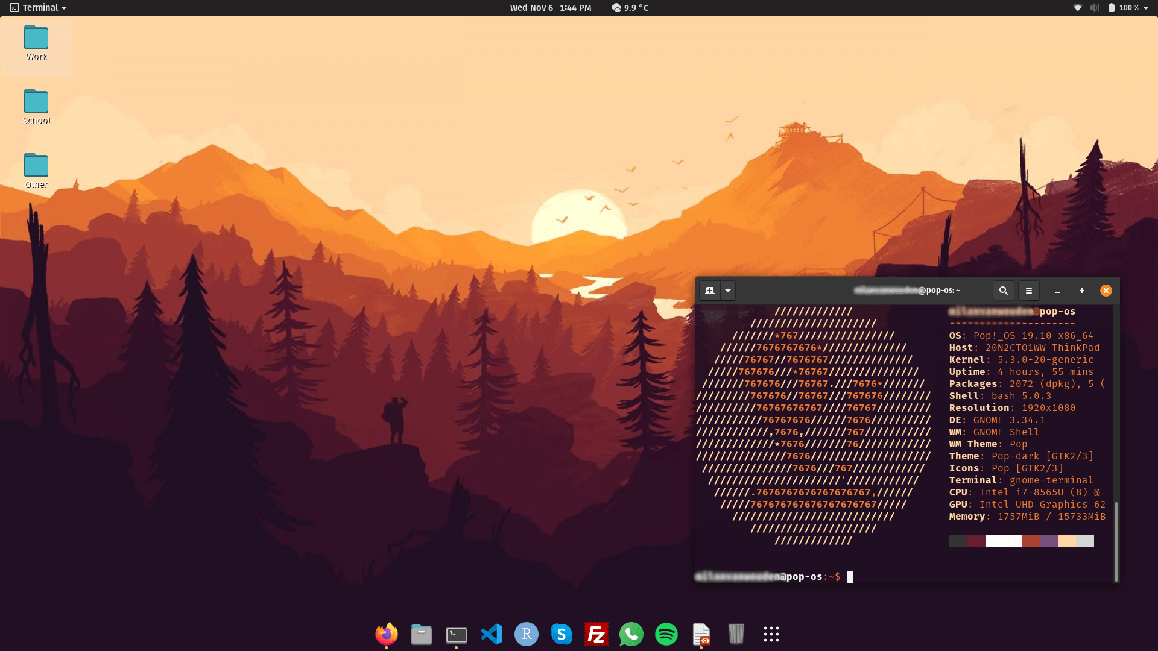1158x651 pixels.
Task: Open a new terminal tab
Action: click(x=709, y=291)
